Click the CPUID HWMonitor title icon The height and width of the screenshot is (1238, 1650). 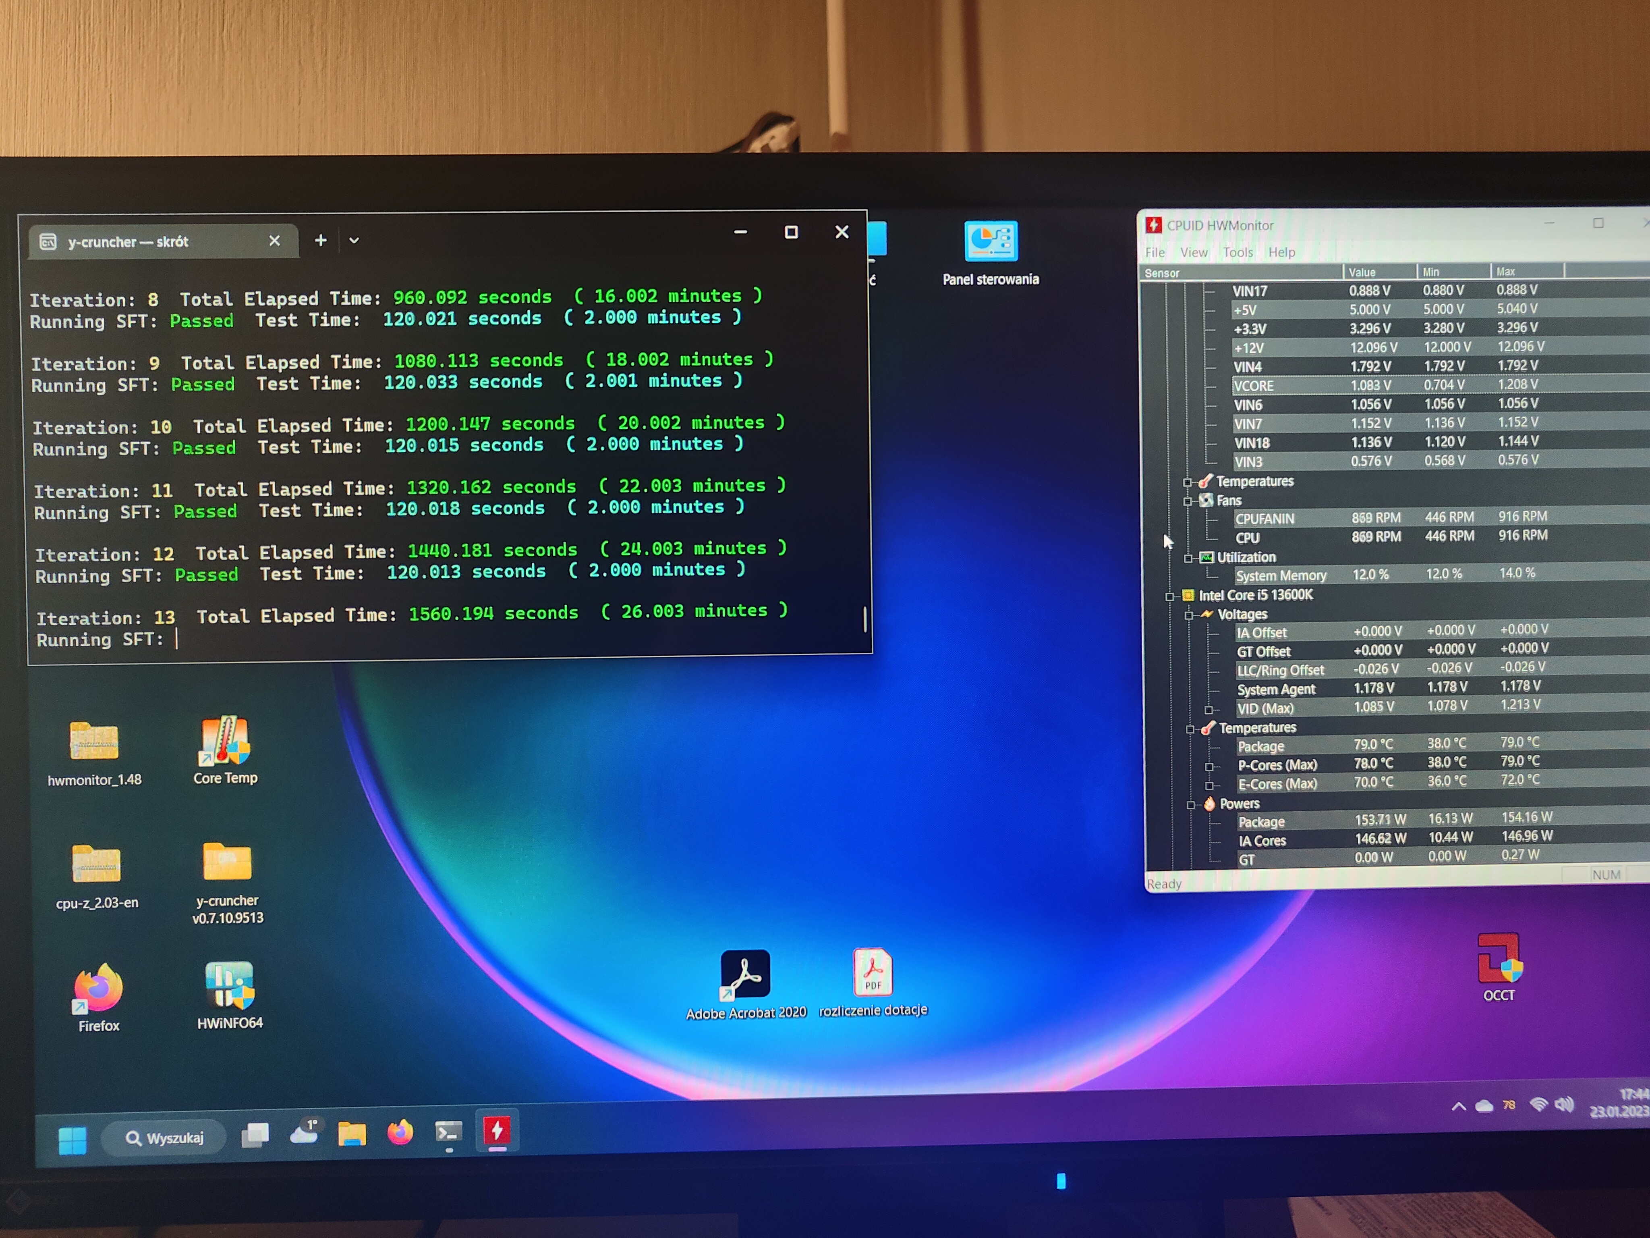tap(1154, 225)
